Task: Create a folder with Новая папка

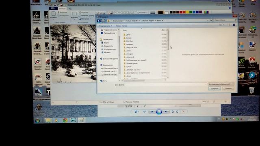Action: click(121, 26)
